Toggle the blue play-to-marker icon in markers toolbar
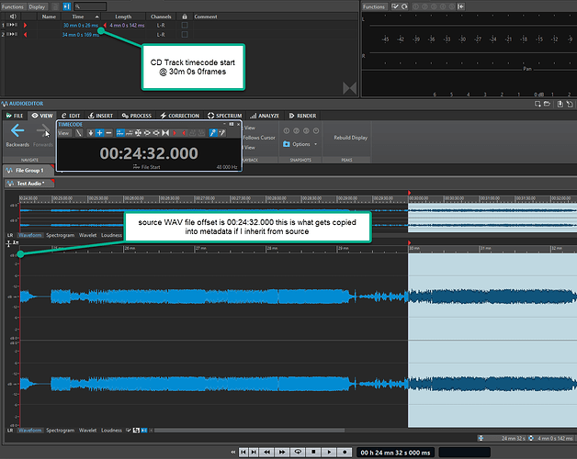This screenshot has width=577, height=459. 66,6
